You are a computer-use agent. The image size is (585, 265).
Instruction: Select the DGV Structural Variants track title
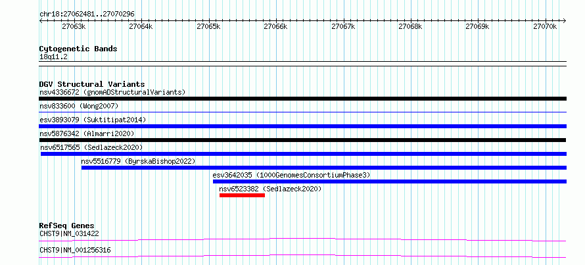pos(92,84)
